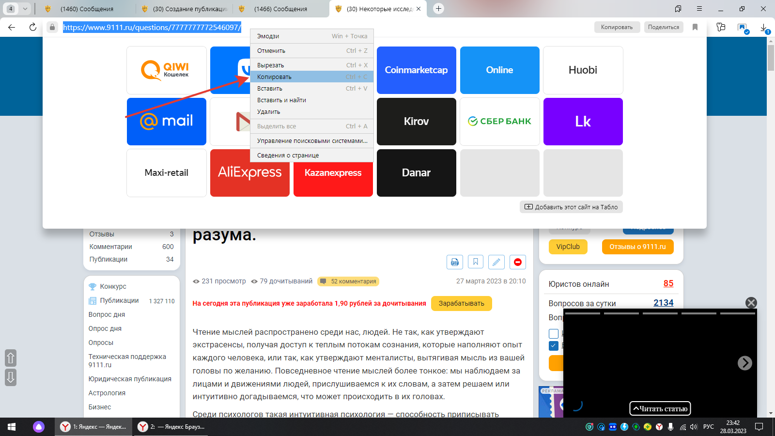Open Alice assistant from the taskbar
Viewport: 775px width, 436px height.
[39, 427]
